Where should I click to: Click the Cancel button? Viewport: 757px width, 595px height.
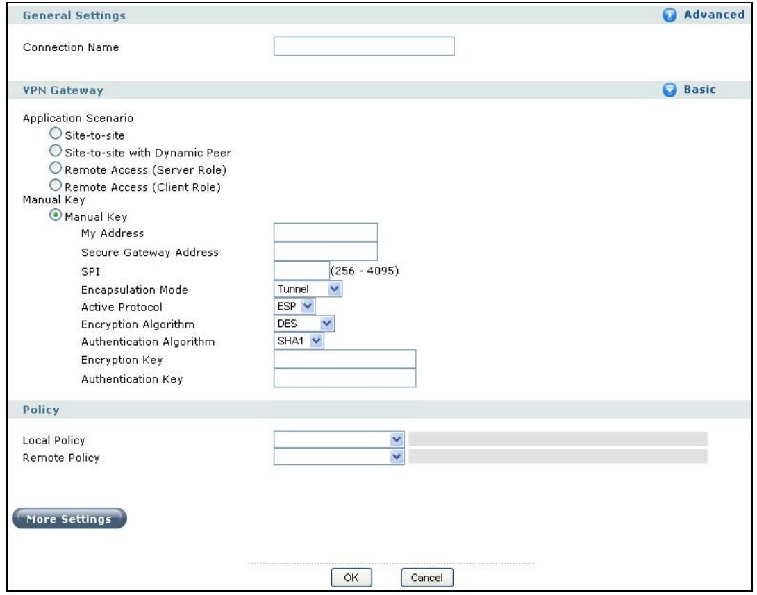[x=427, y=578]
